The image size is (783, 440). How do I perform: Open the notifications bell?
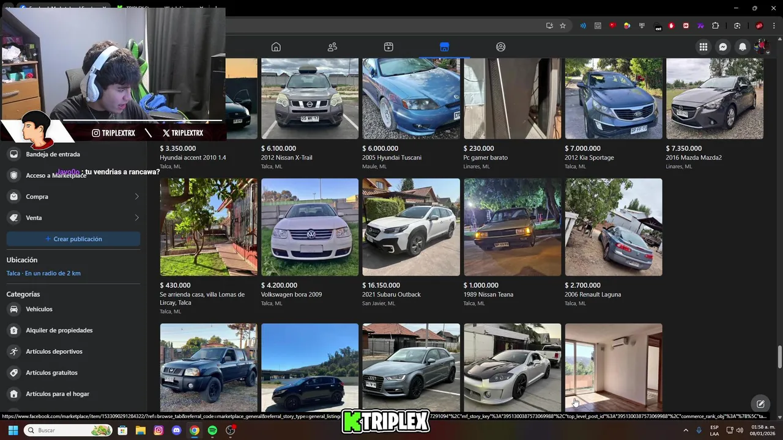pyautogui.click(x=743, y=47)
